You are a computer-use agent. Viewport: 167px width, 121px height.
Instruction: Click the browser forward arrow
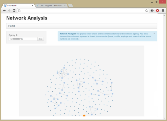9,11
